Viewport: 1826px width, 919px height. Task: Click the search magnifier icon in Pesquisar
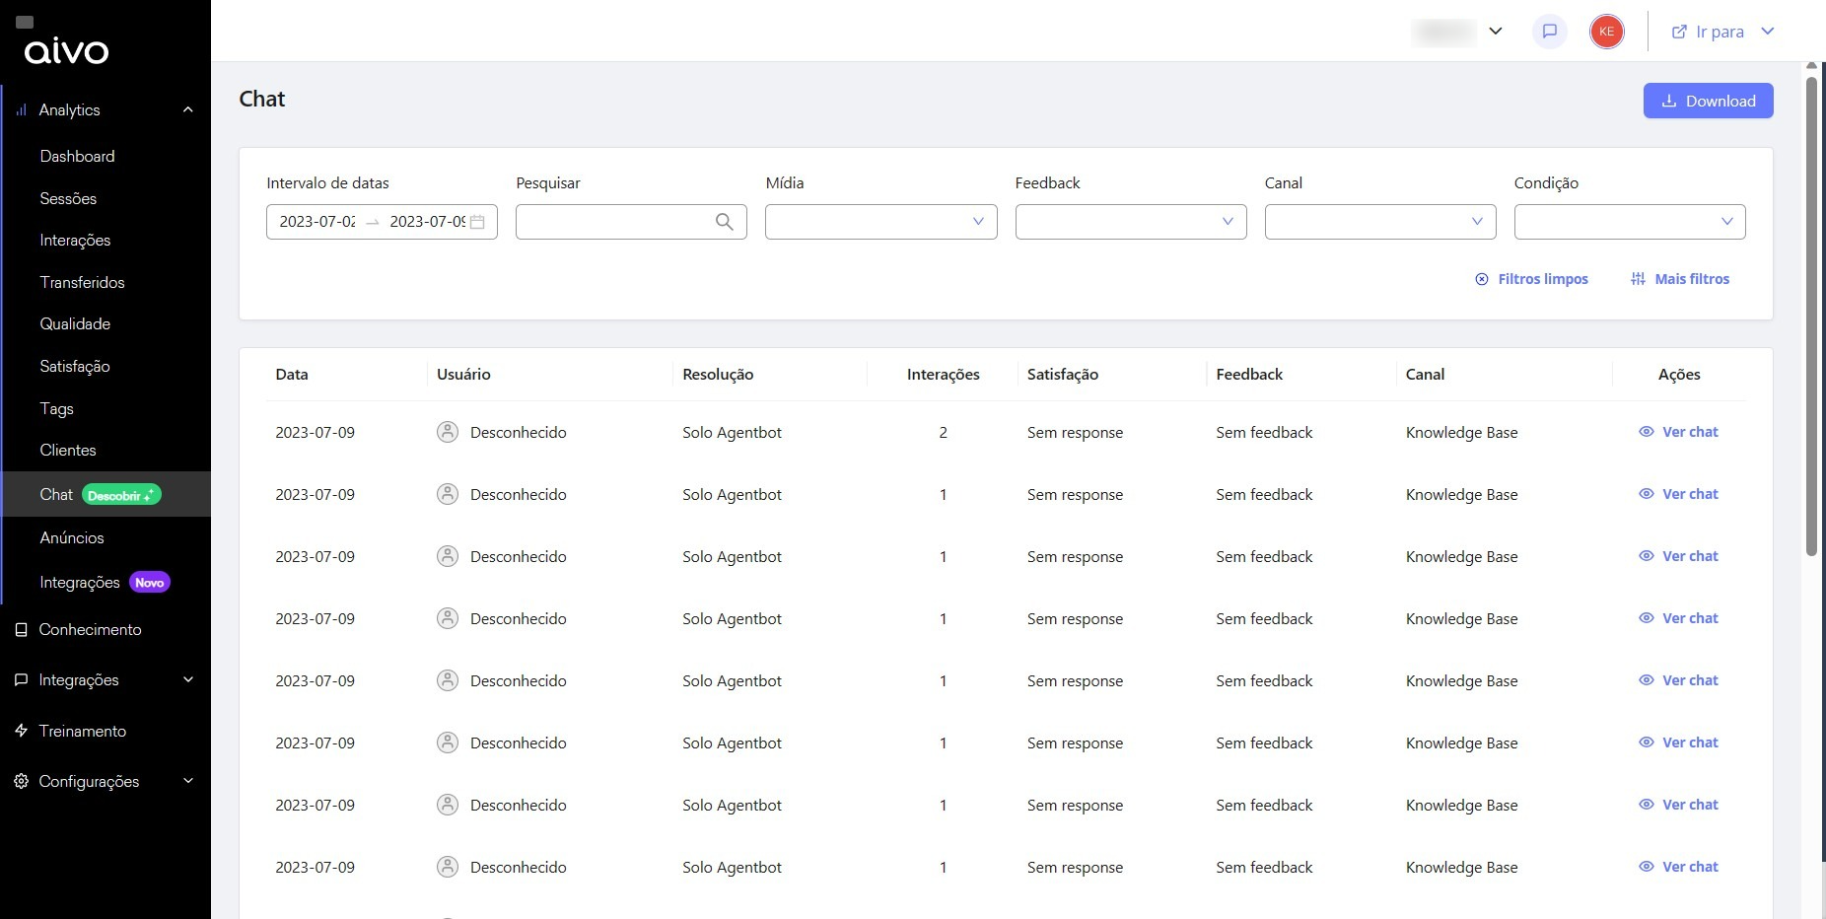pyautogui.click(x=724, y=222)
